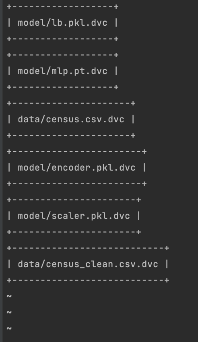Click the bottom border of the census_clean.csv.dvc box
This screenshot has width=198, height=342.
pyautogui.click(x=88, y=280)
